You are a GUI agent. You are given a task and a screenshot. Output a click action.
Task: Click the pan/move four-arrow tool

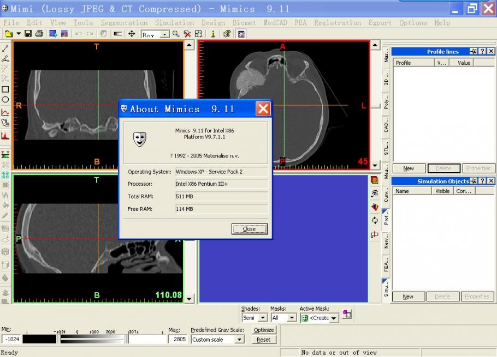pos(132,34)
